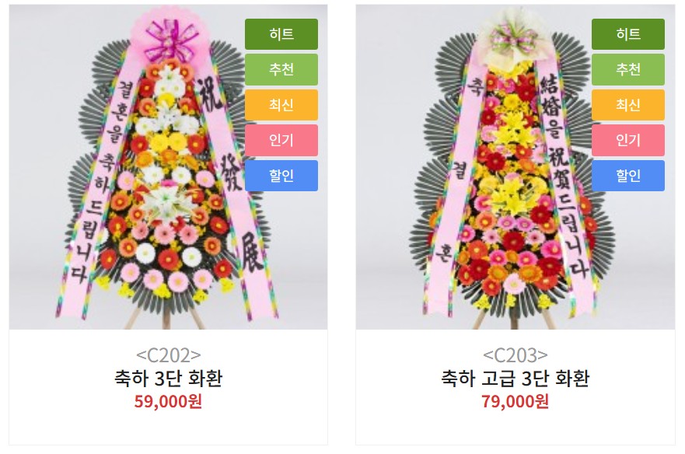
Task: Open the 축하 3단 화환 product title
Action: tap(169, 379)
